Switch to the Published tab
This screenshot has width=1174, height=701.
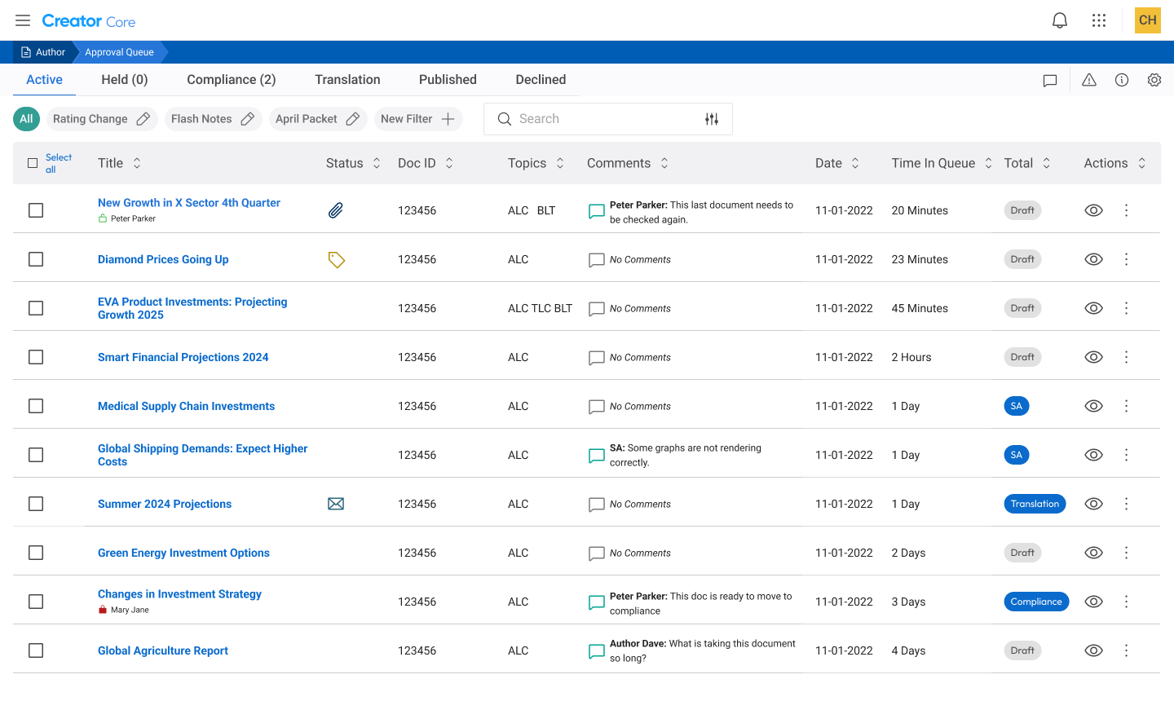(x=448, y=79)
